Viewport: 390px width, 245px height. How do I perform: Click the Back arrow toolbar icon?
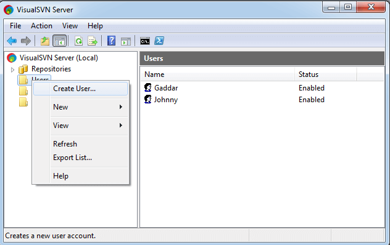(12, 41)
